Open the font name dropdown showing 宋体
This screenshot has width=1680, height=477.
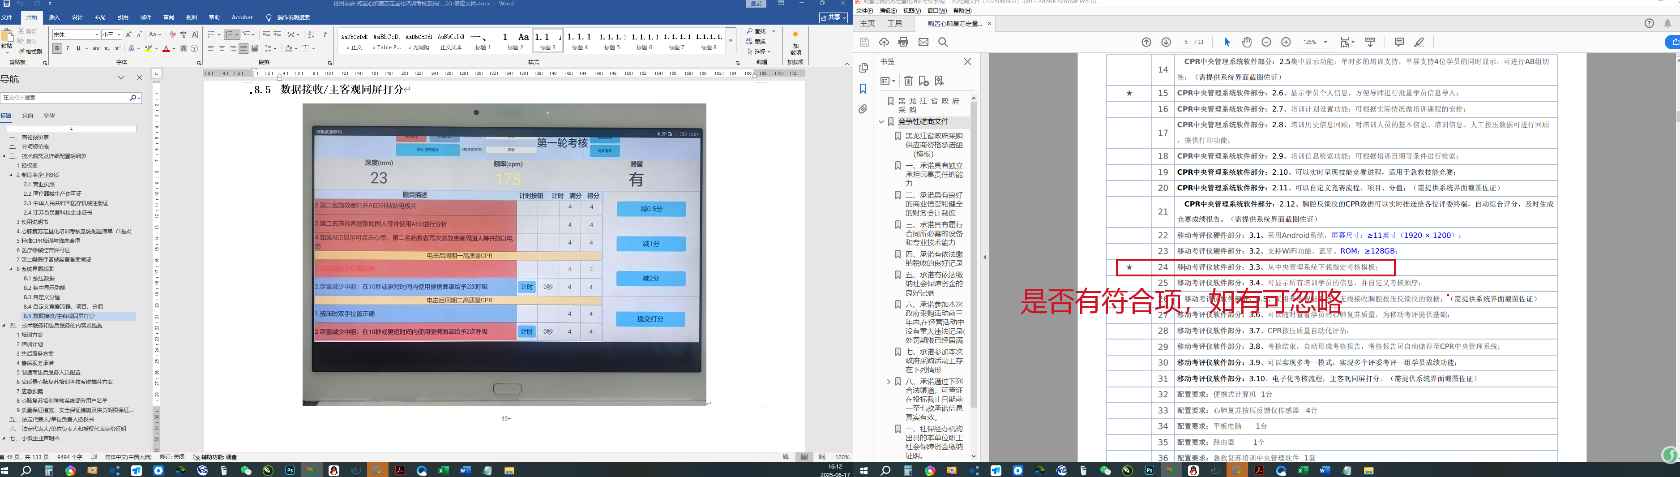pyautogui.click(x=97, y=34)
